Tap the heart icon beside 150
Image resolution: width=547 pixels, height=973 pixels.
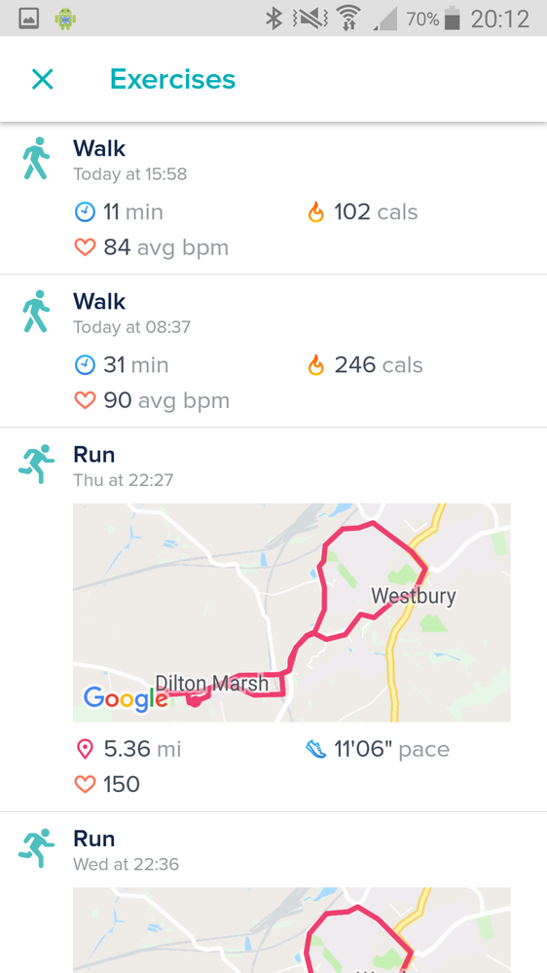click(85, 784)
